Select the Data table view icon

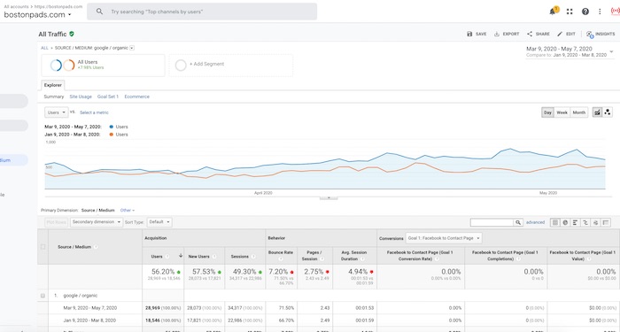(x=555, y=222)
